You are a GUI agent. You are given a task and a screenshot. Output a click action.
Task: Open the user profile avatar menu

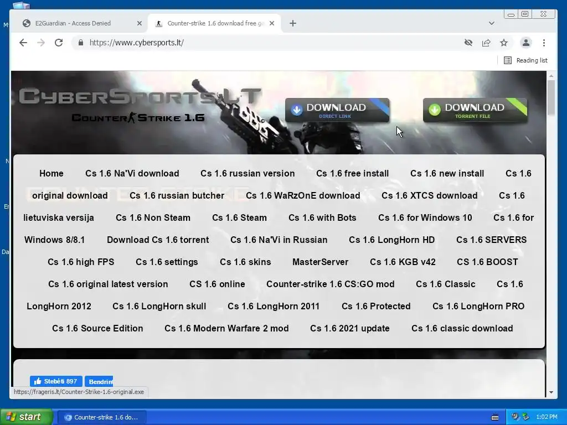[526, 43]
